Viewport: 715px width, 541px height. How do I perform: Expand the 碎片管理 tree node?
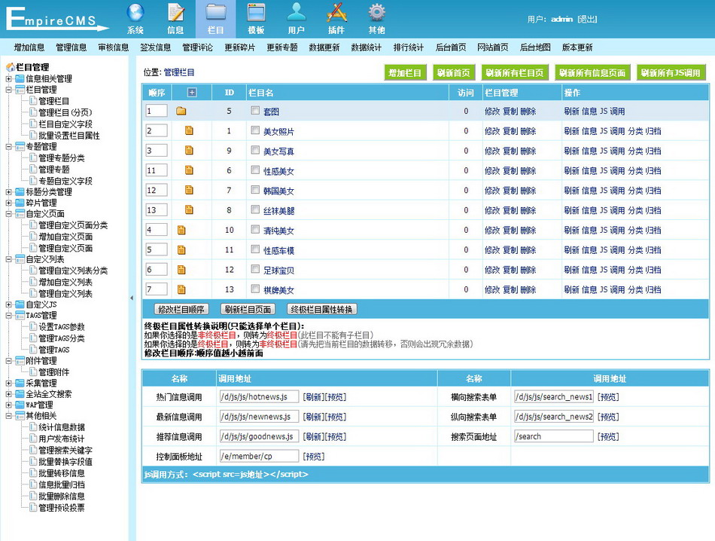(x=9, y=203)
